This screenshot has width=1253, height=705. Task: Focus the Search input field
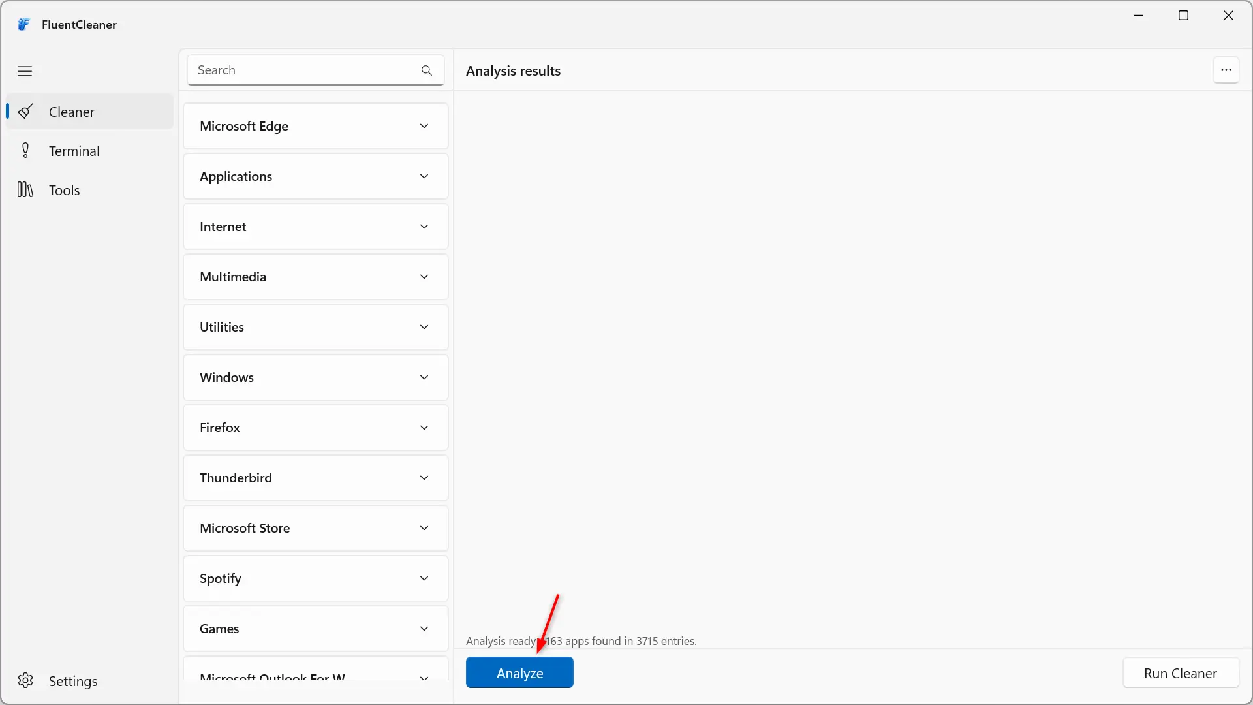[x=316, y=70]
